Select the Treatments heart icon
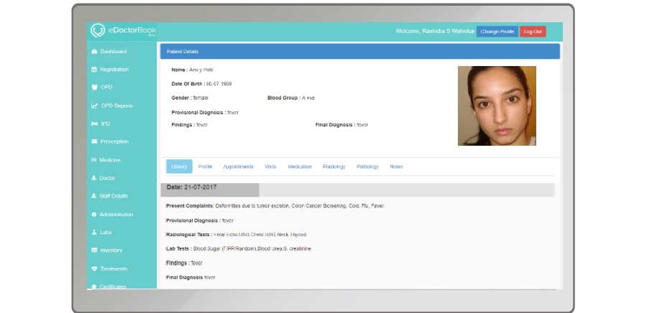This screenshot has width=657, height=313. click(94, 269)
